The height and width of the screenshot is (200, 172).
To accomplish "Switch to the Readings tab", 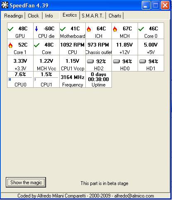I will 14,16.
